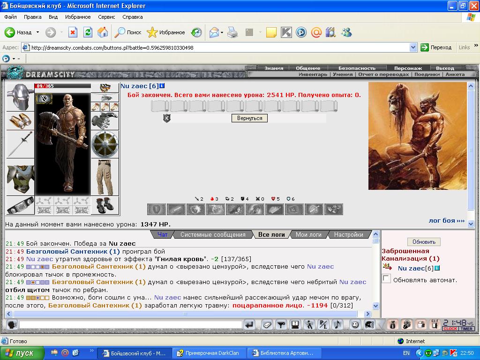Open the Настройки tab
The width and height of the screenshot is (480, 360).
click(x=349, y=234)
